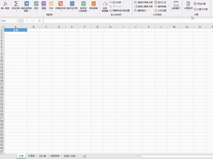This screenshot has width=213, height=159.
Task: Switch to the 涪陵榨菜 sheet tab
Action: [55, 156]
